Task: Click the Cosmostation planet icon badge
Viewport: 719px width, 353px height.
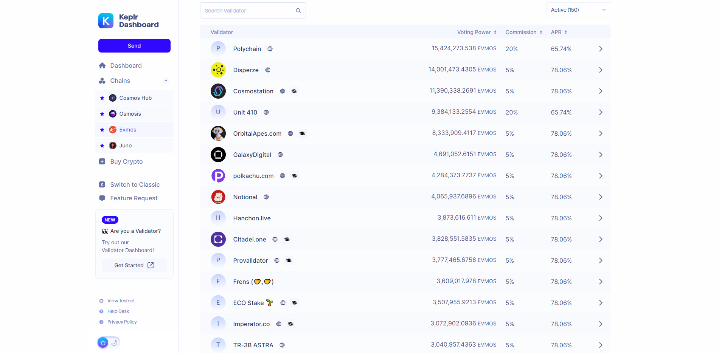Action: click(294, 91)
